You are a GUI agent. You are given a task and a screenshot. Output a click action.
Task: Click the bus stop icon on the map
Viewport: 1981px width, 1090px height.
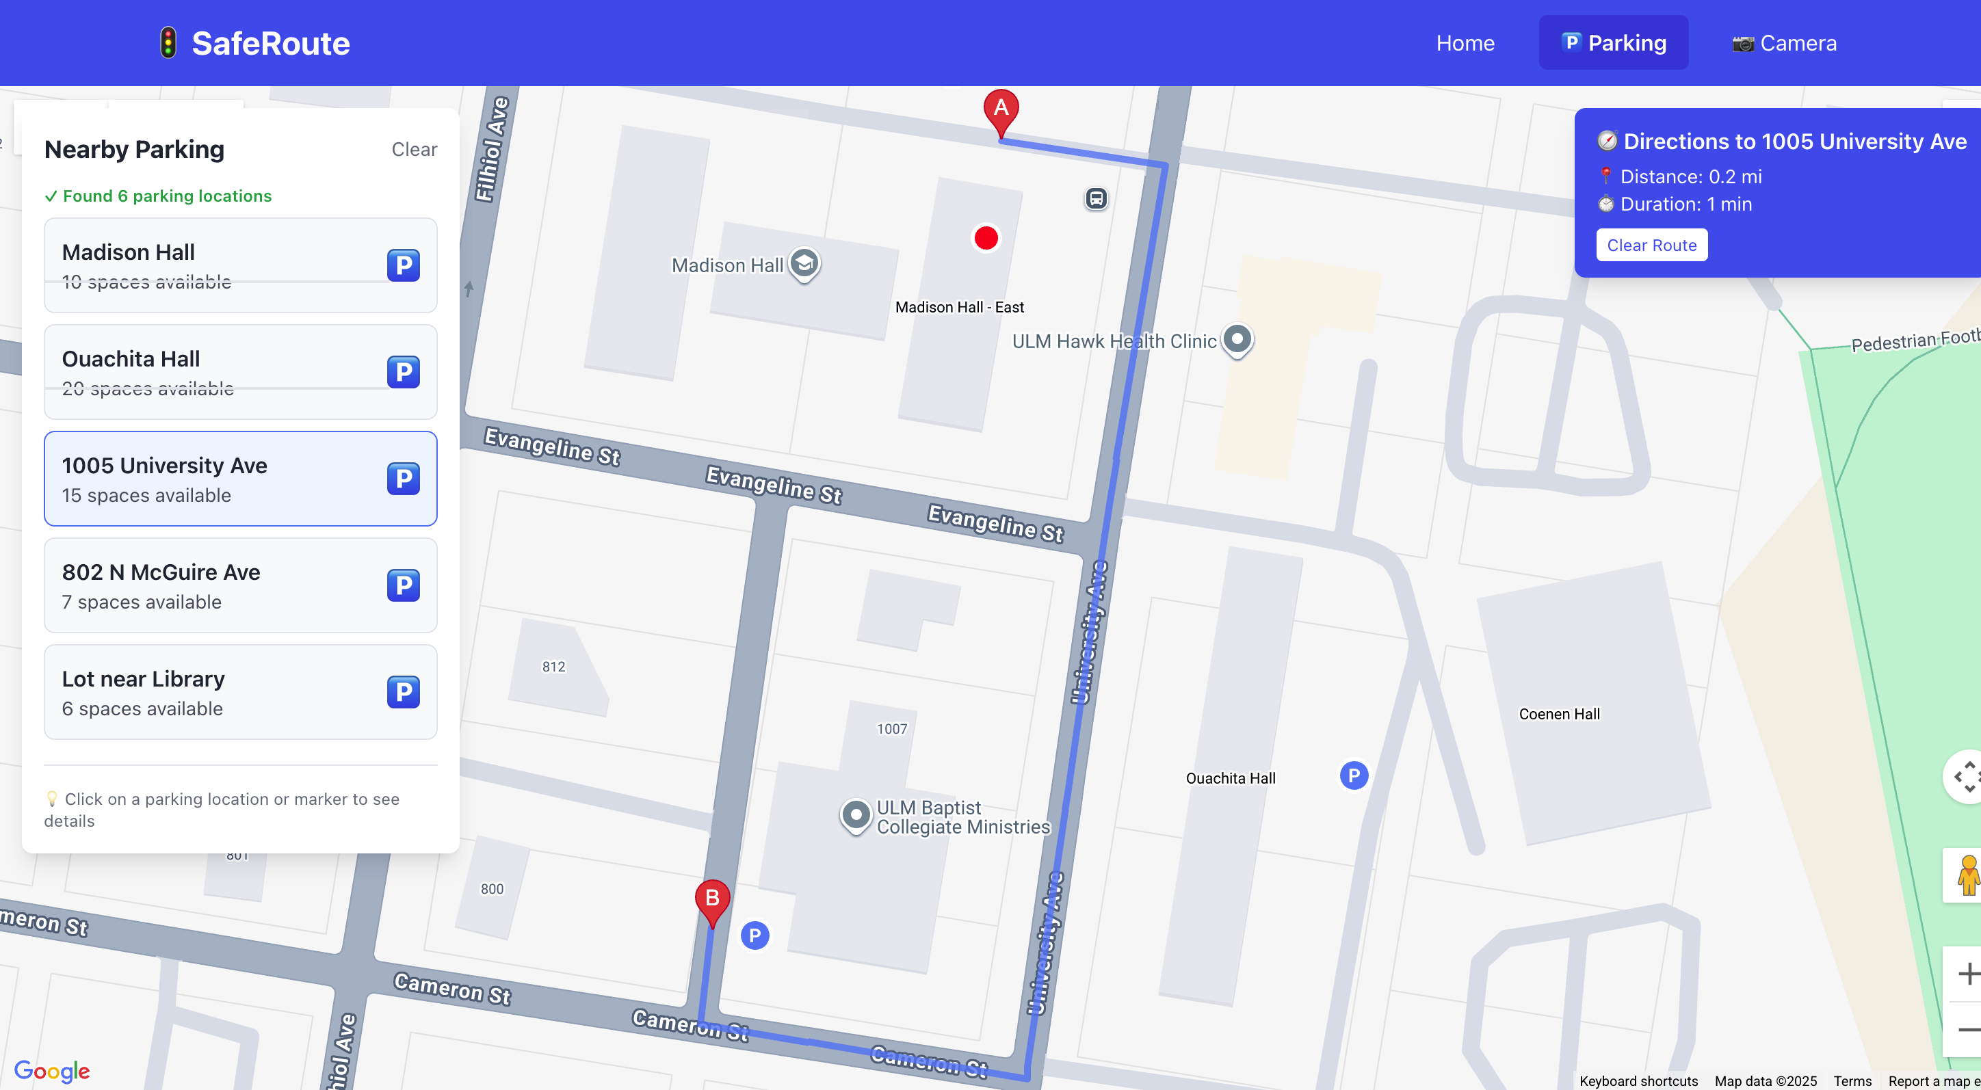click(x=1096, y=199)
